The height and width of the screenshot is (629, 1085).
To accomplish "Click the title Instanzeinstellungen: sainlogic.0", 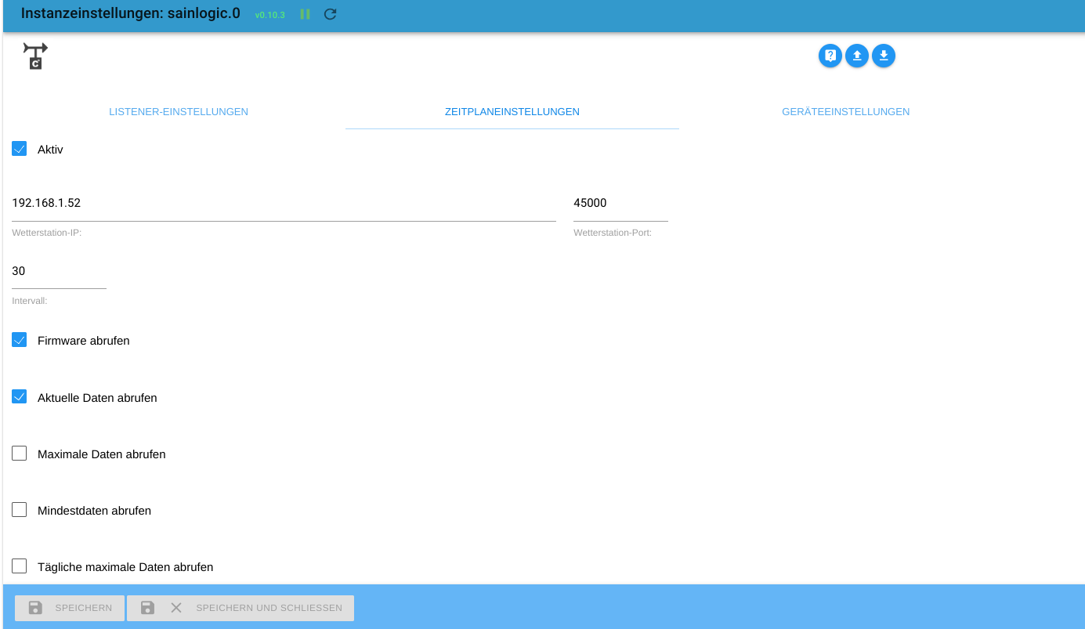I will [130, 13].
